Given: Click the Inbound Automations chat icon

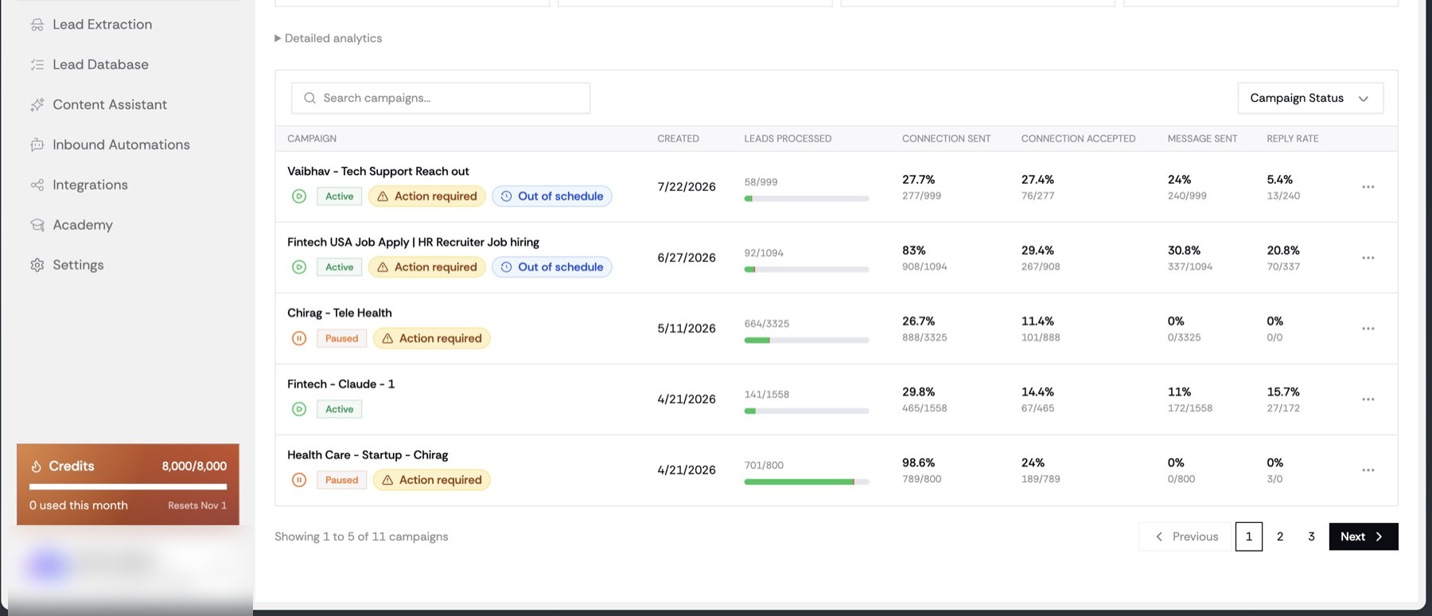Looking at the screenshot, I should (37, 145).
